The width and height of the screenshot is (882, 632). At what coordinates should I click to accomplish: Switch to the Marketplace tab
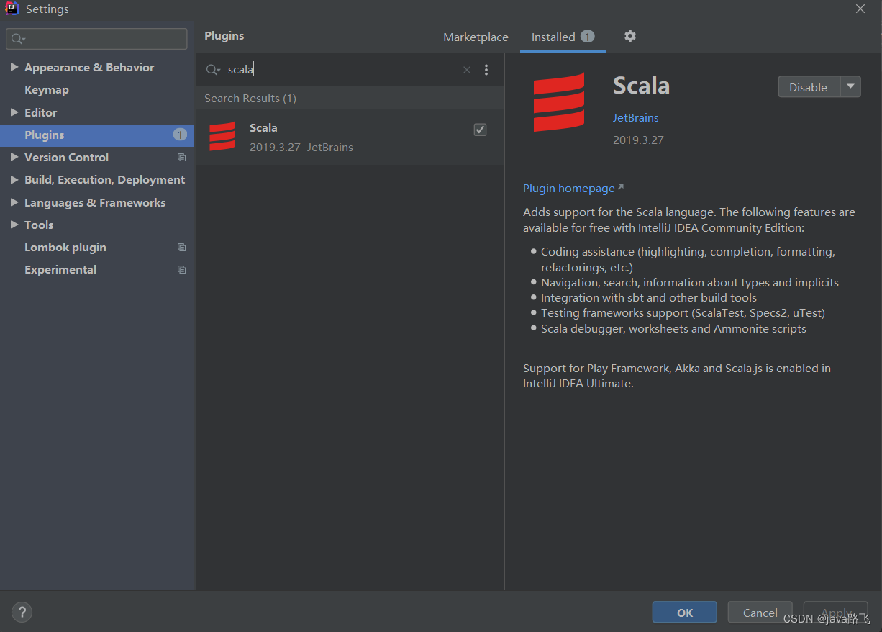[476, 37]
